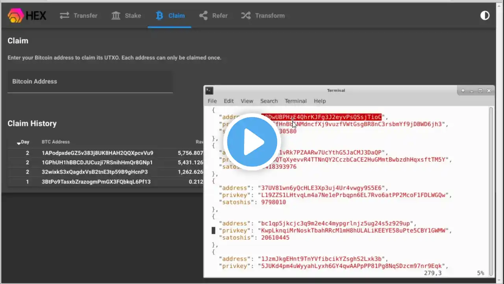Image resolution: width=504 pixels, height=284 pixels.
Task: Minimize the Terminal window
Action: [472, 91]
